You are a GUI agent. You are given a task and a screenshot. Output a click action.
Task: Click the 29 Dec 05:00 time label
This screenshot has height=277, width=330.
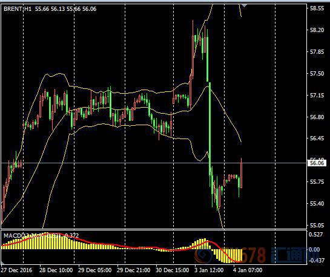(94, 270)
